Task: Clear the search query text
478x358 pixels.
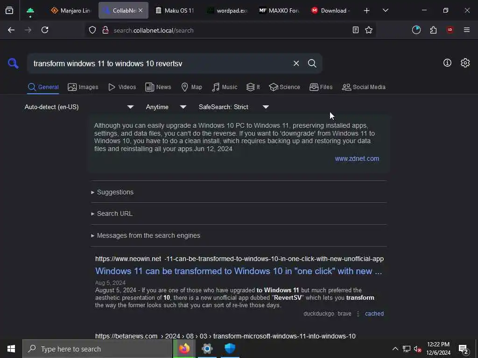Action: point(296,63)
